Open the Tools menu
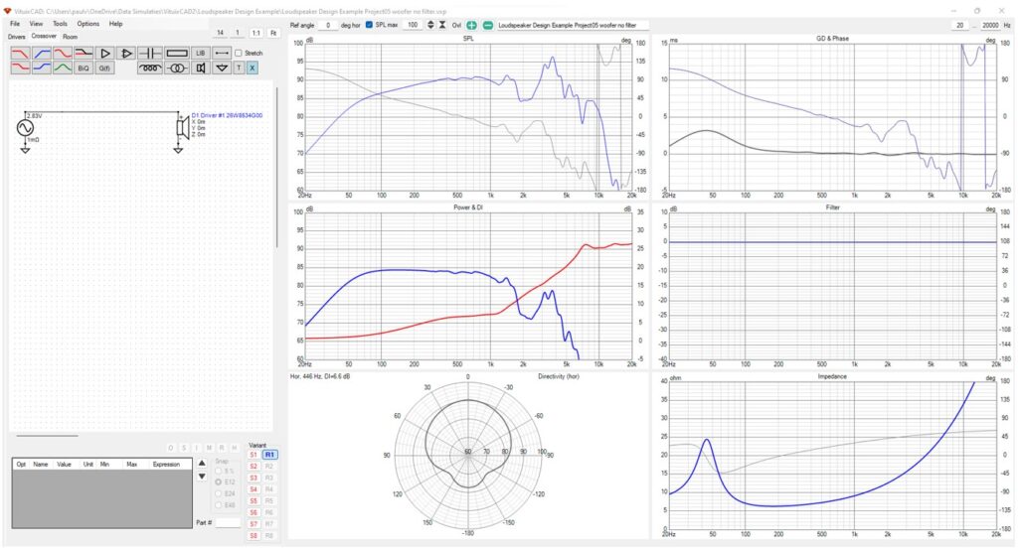Image resolution: width=1018 pixels, height=550 pixels. coord(60,24)
